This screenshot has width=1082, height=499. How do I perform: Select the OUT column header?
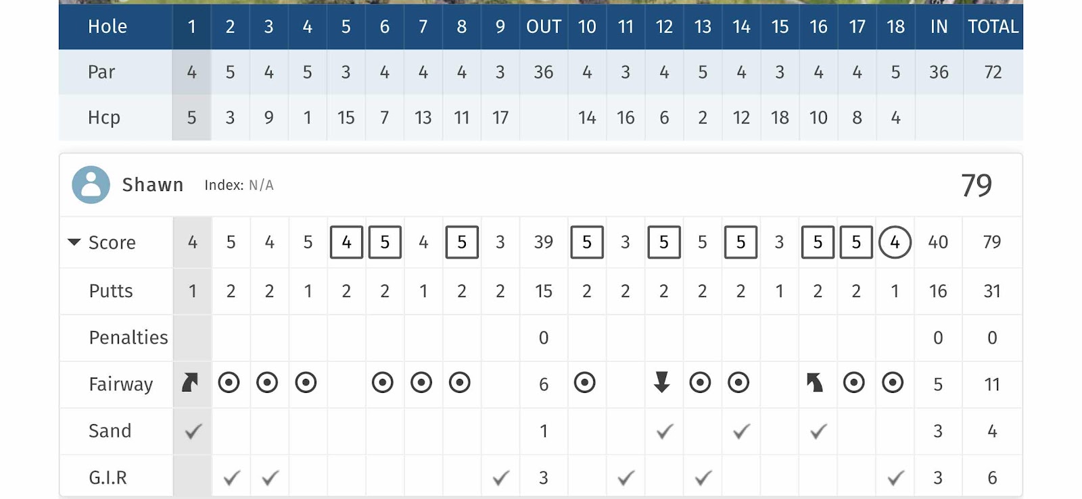[544, 26]
